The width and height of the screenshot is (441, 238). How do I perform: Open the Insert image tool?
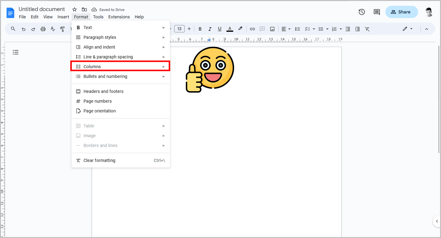click(272, 29)
